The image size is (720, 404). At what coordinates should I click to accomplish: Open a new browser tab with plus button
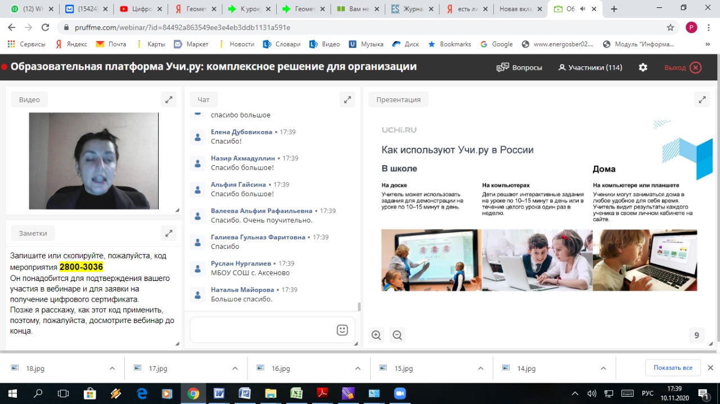click(x=614, y=9)
